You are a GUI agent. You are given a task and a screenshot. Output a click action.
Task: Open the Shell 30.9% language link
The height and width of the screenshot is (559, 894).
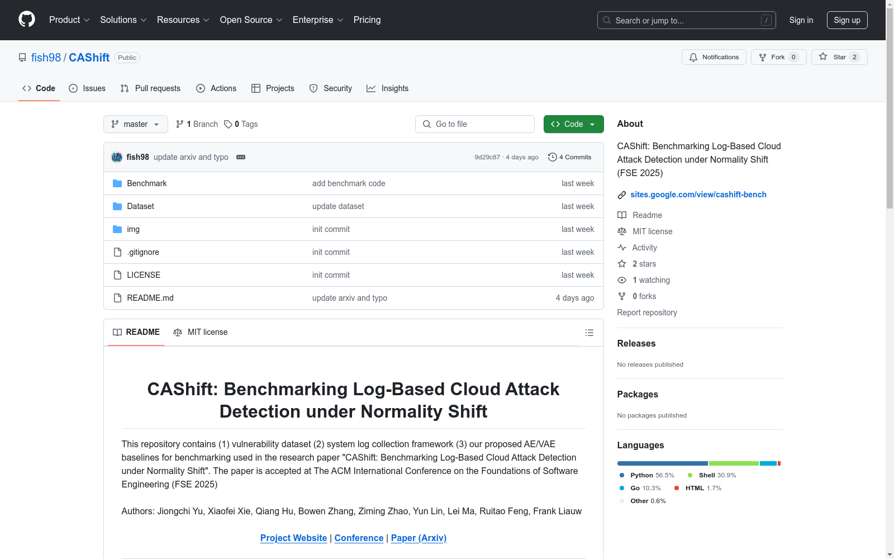[712, 475]
